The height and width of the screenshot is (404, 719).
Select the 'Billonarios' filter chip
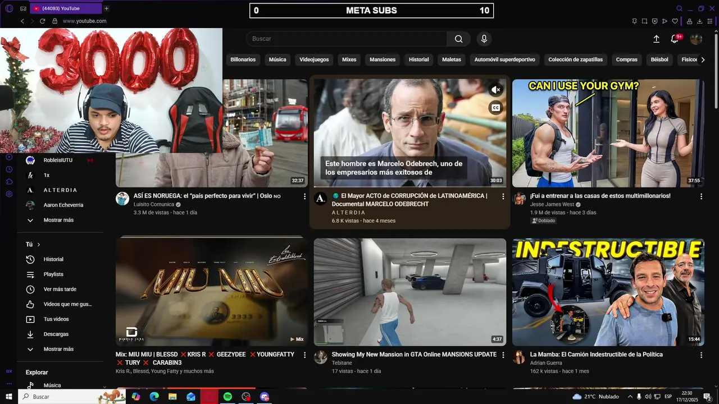[x=243, y=59]
